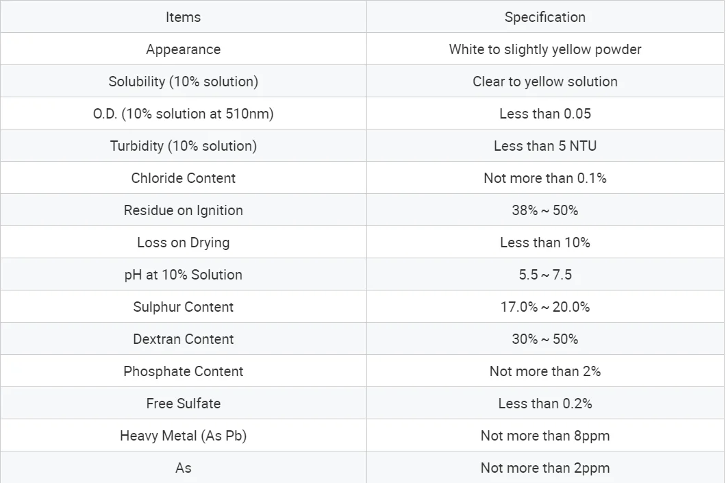
Task: Click the "Items" column header
Action: [183, 17]
